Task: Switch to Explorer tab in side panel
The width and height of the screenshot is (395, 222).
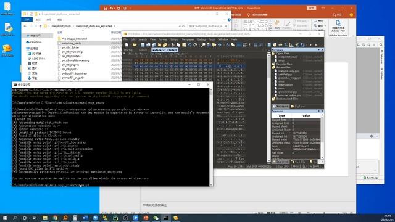Action: (297, 107)
